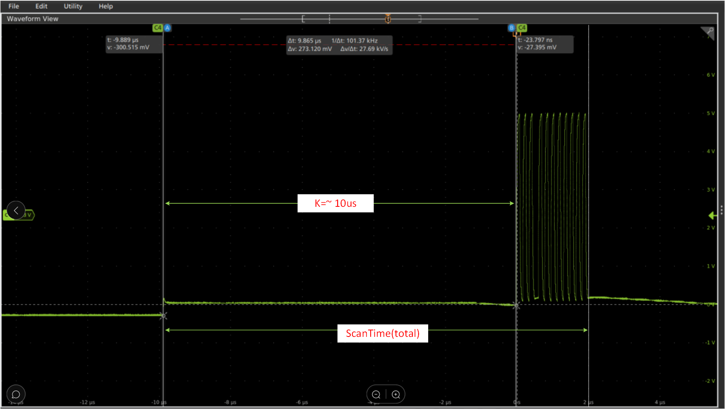Open the File menu
This screenshot has height=409, width=725.
tap(13, 6)
